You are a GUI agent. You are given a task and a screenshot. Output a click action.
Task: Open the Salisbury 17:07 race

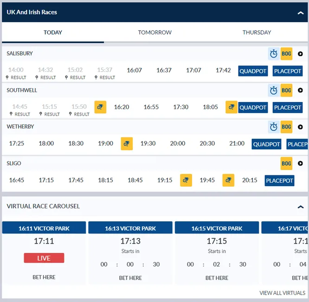coord(193,70)
